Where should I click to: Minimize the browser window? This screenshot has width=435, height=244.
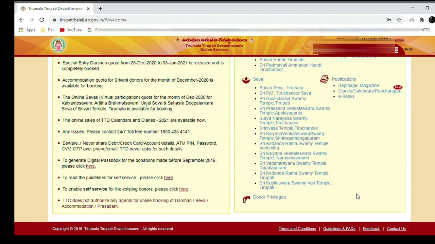(x=413, y=8)
